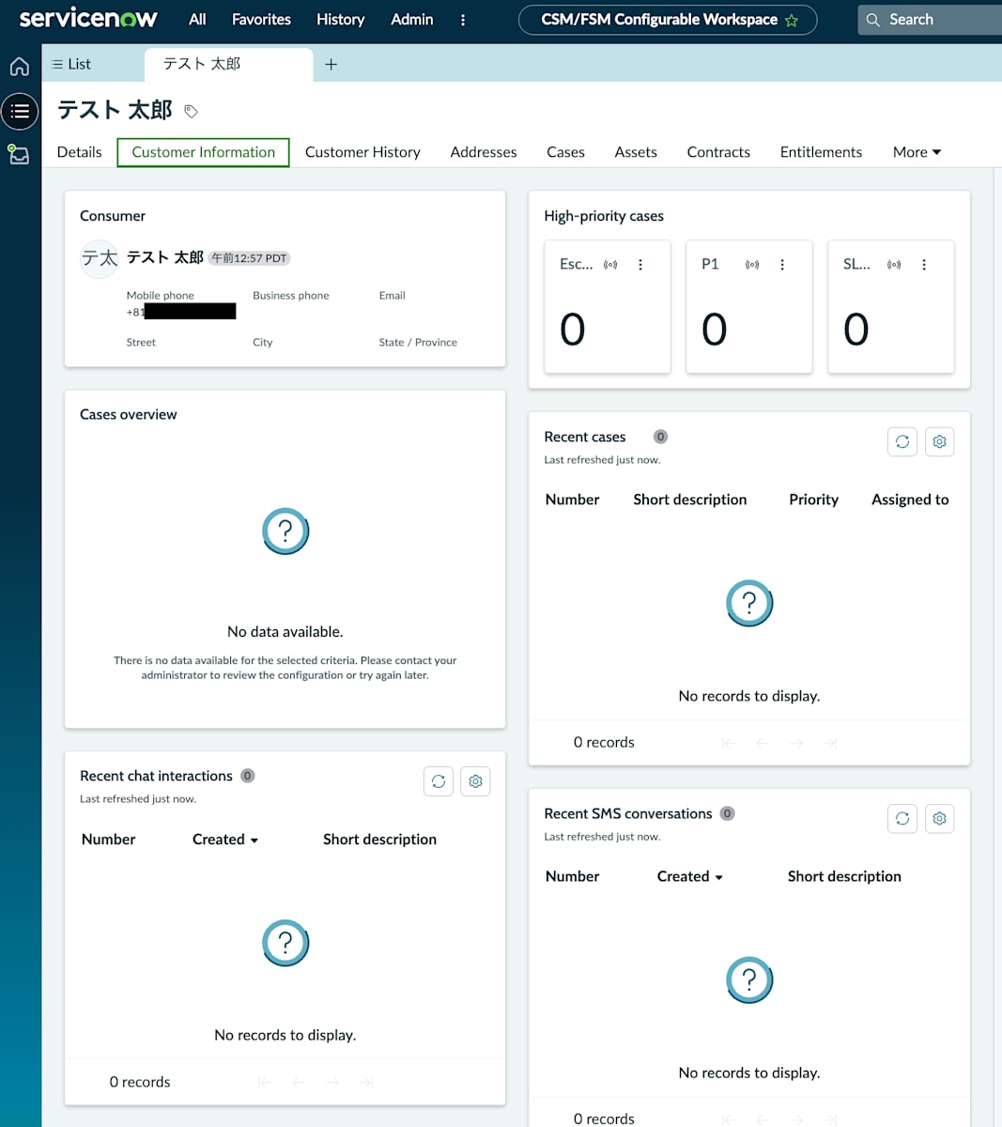This screenshot has height=1127, width=1002.
Task: Switch to the Contracts tab
Action: point(718,152)
